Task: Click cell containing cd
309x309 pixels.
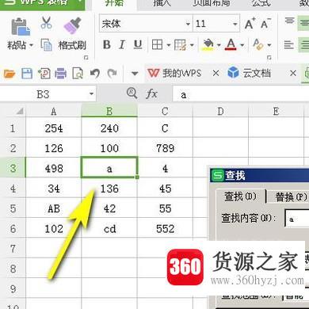Action: (x=109, y=229)
